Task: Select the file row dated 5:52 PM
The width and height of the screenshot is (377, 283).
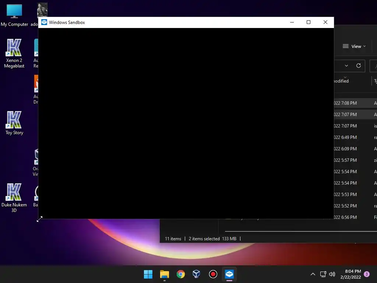Action: tap(355, 206)
